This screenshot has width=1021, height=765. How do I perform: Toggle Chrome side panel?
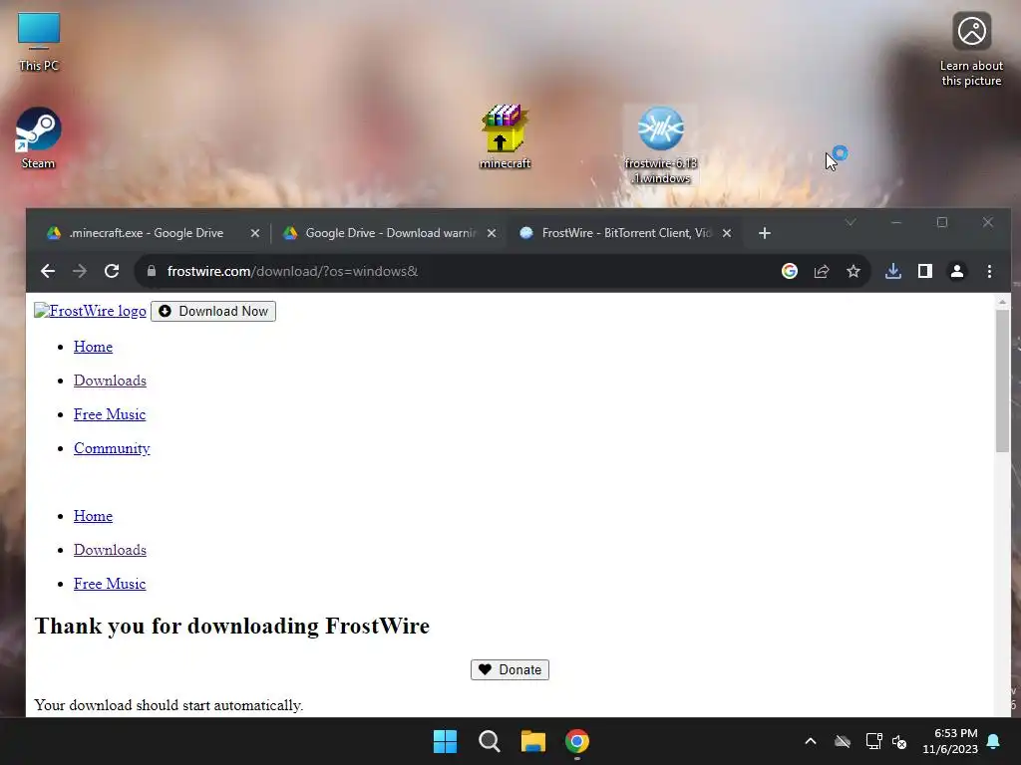(925, 271)
